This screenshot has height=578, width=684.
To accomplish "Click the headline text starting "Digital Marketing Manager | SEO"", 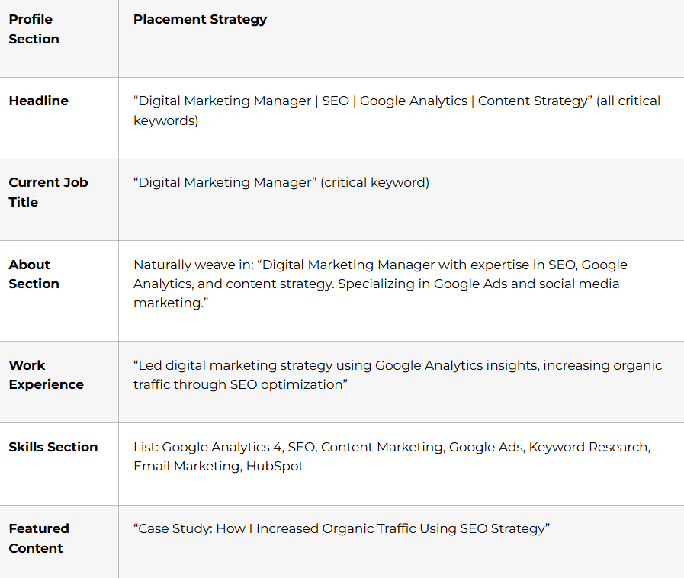I will coord(363,101).
